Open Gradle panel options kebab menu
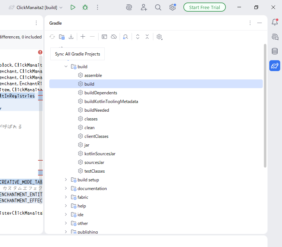 tap(250, 23)
